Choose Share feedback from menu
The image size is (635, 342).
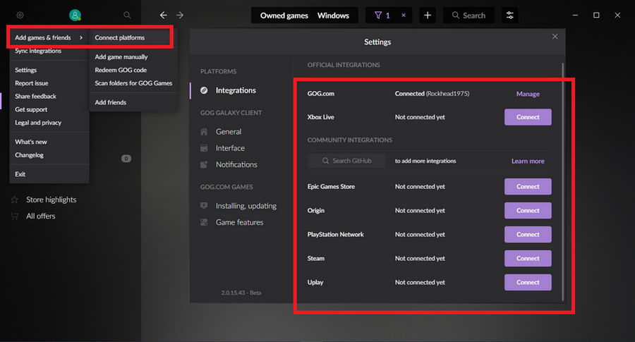click(36, 97)
